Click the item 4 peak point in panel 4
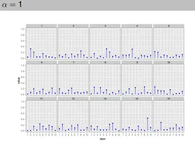 point(132,49)
